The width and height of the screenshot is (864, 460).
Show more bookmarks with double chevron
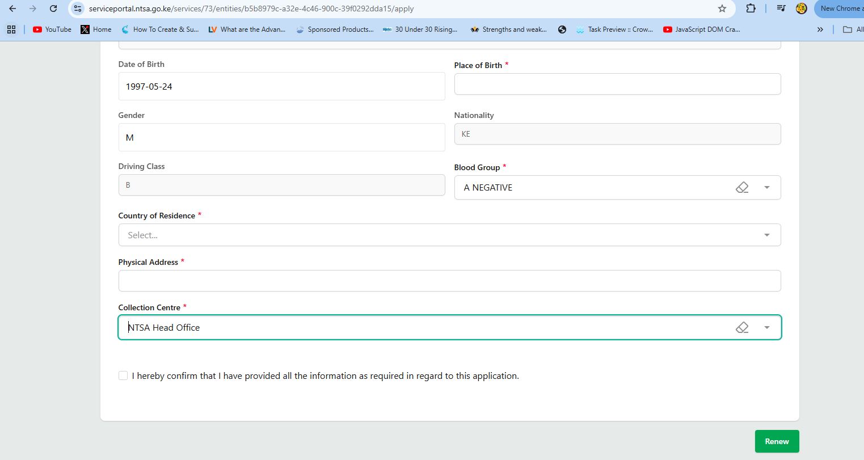820,29
